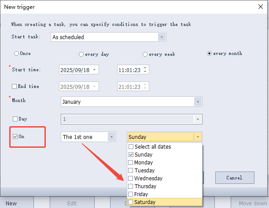
Task: Open the 'The 1st one' dropdown
Action: coord(111,137)
